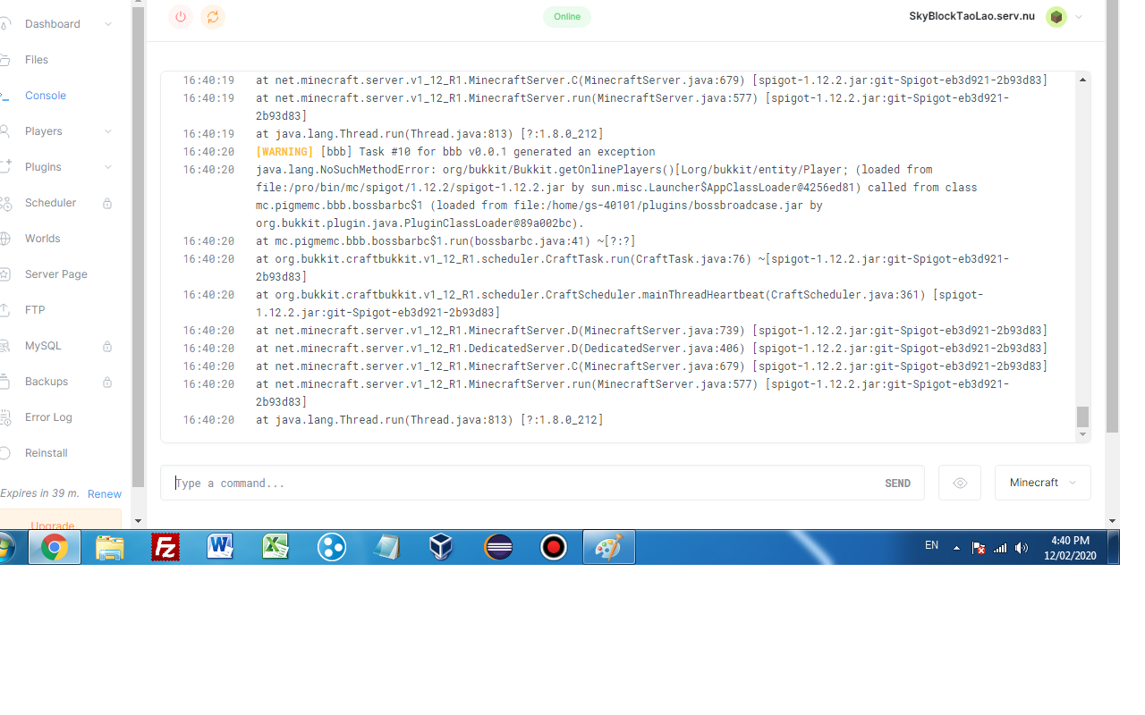Select the Console sidebar item
The height and width of the screenshot is (715, 1145).
tap(46, 96)
